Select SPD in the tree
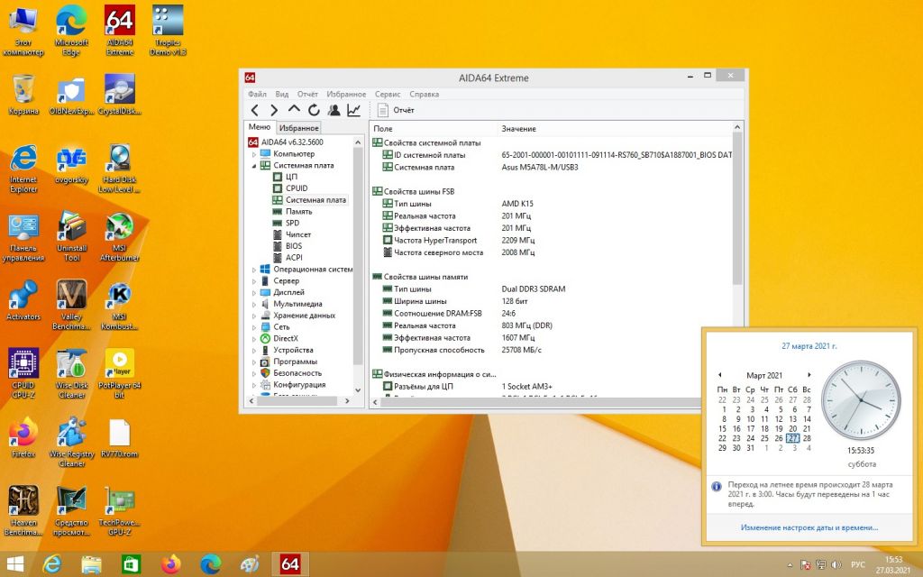 (x=292, y=224)
